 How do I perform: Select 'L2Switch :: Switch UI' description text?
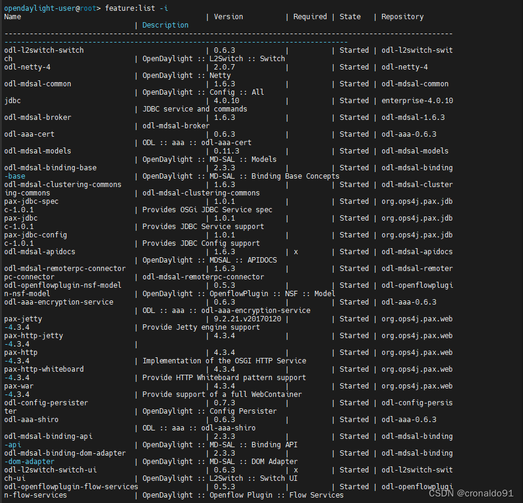[253, 478]
